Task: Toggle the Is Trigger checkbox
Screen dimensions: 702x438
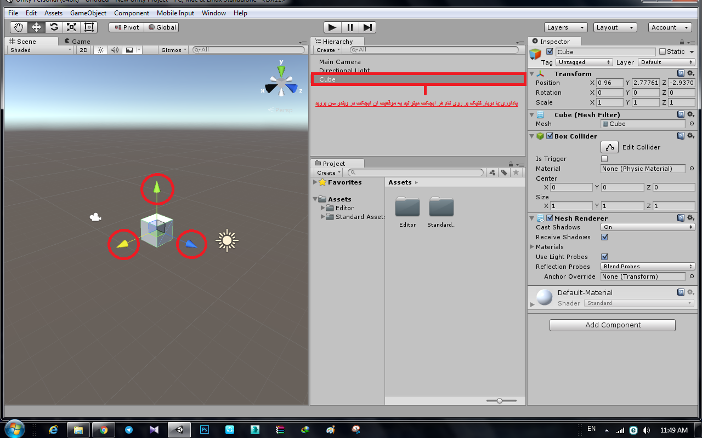Action: point(604,159)
